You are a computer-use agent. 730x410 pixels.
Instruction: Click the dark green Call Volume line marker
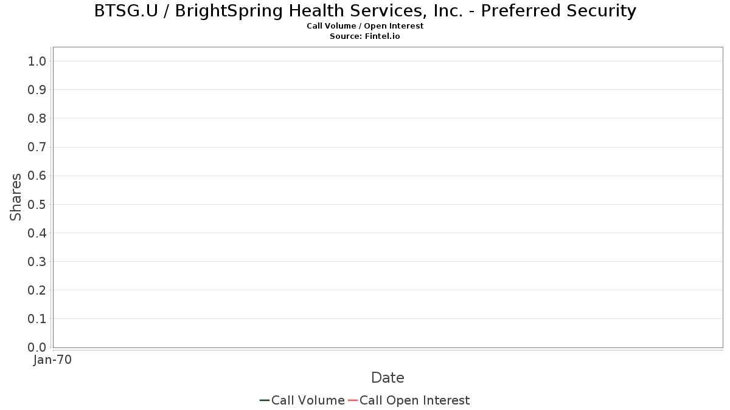click(x=265, y=400)
